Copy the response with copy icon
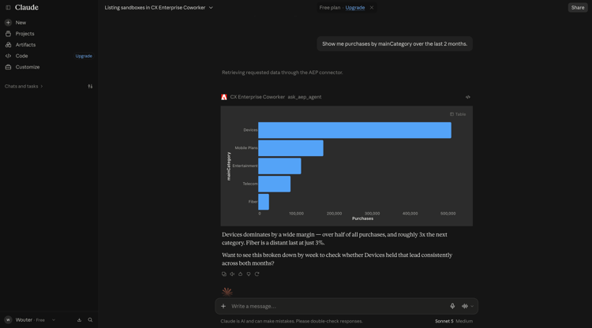 [x=224, y=274]
